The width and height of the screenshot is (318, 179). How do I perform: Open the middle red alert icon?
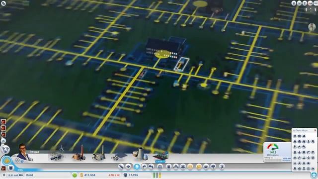3,128
